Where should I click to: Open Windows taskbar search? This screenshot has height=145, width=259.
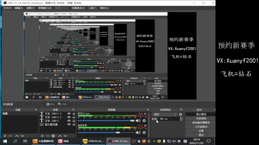tap(15, 141)
